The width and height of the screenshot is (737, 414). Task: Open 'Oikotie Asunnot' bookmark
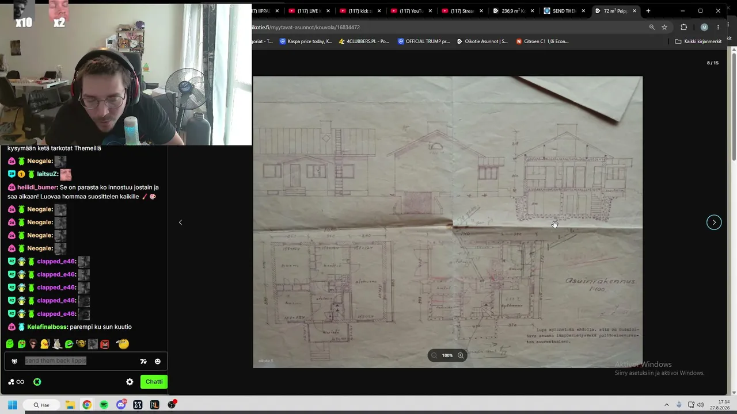click(x=483, y=41)
